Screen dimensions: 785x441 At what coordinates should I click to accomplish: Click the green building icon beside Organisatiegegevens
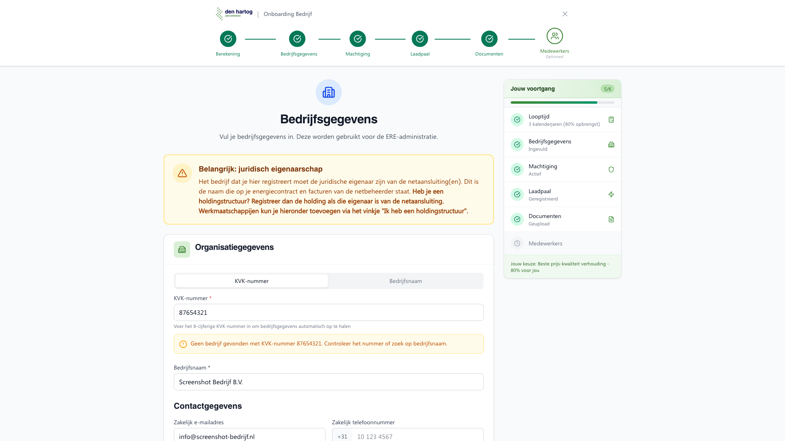(182, 249)
